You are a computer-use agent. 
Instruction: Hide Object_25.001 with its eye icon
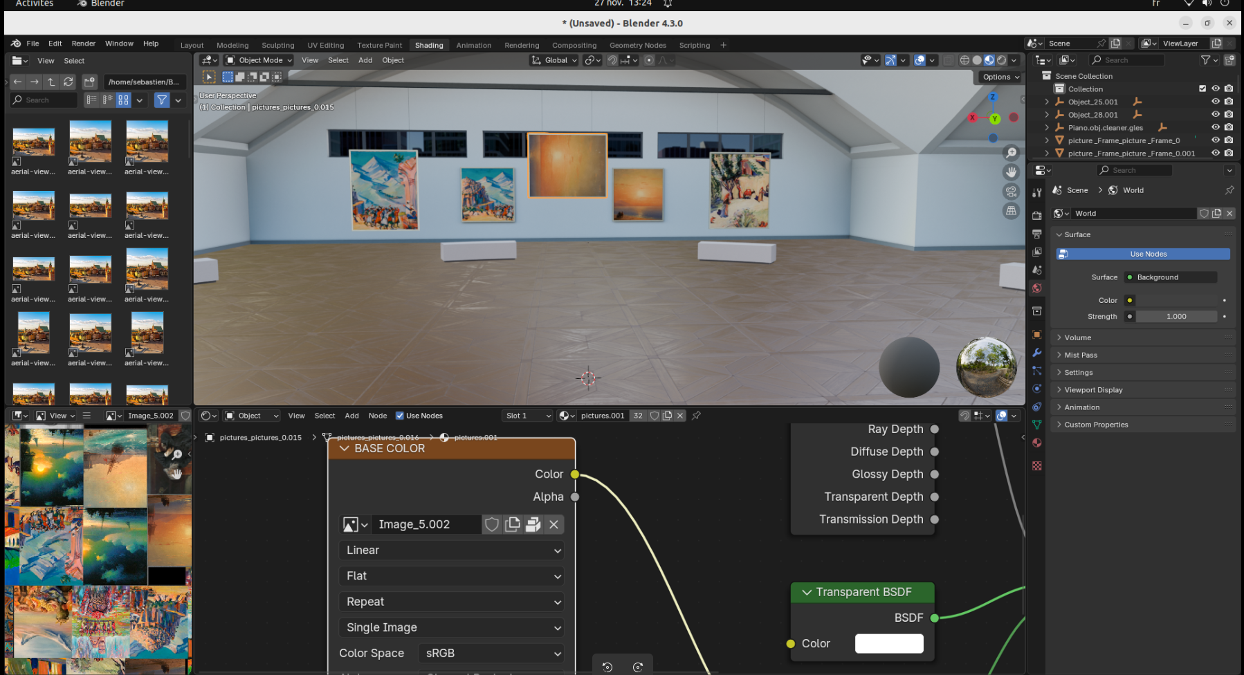[1215, 102]
